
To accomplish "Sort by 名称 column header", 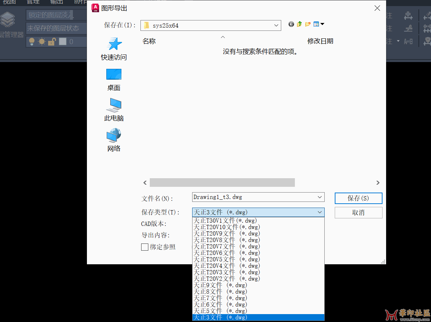I will coord(149,41).
